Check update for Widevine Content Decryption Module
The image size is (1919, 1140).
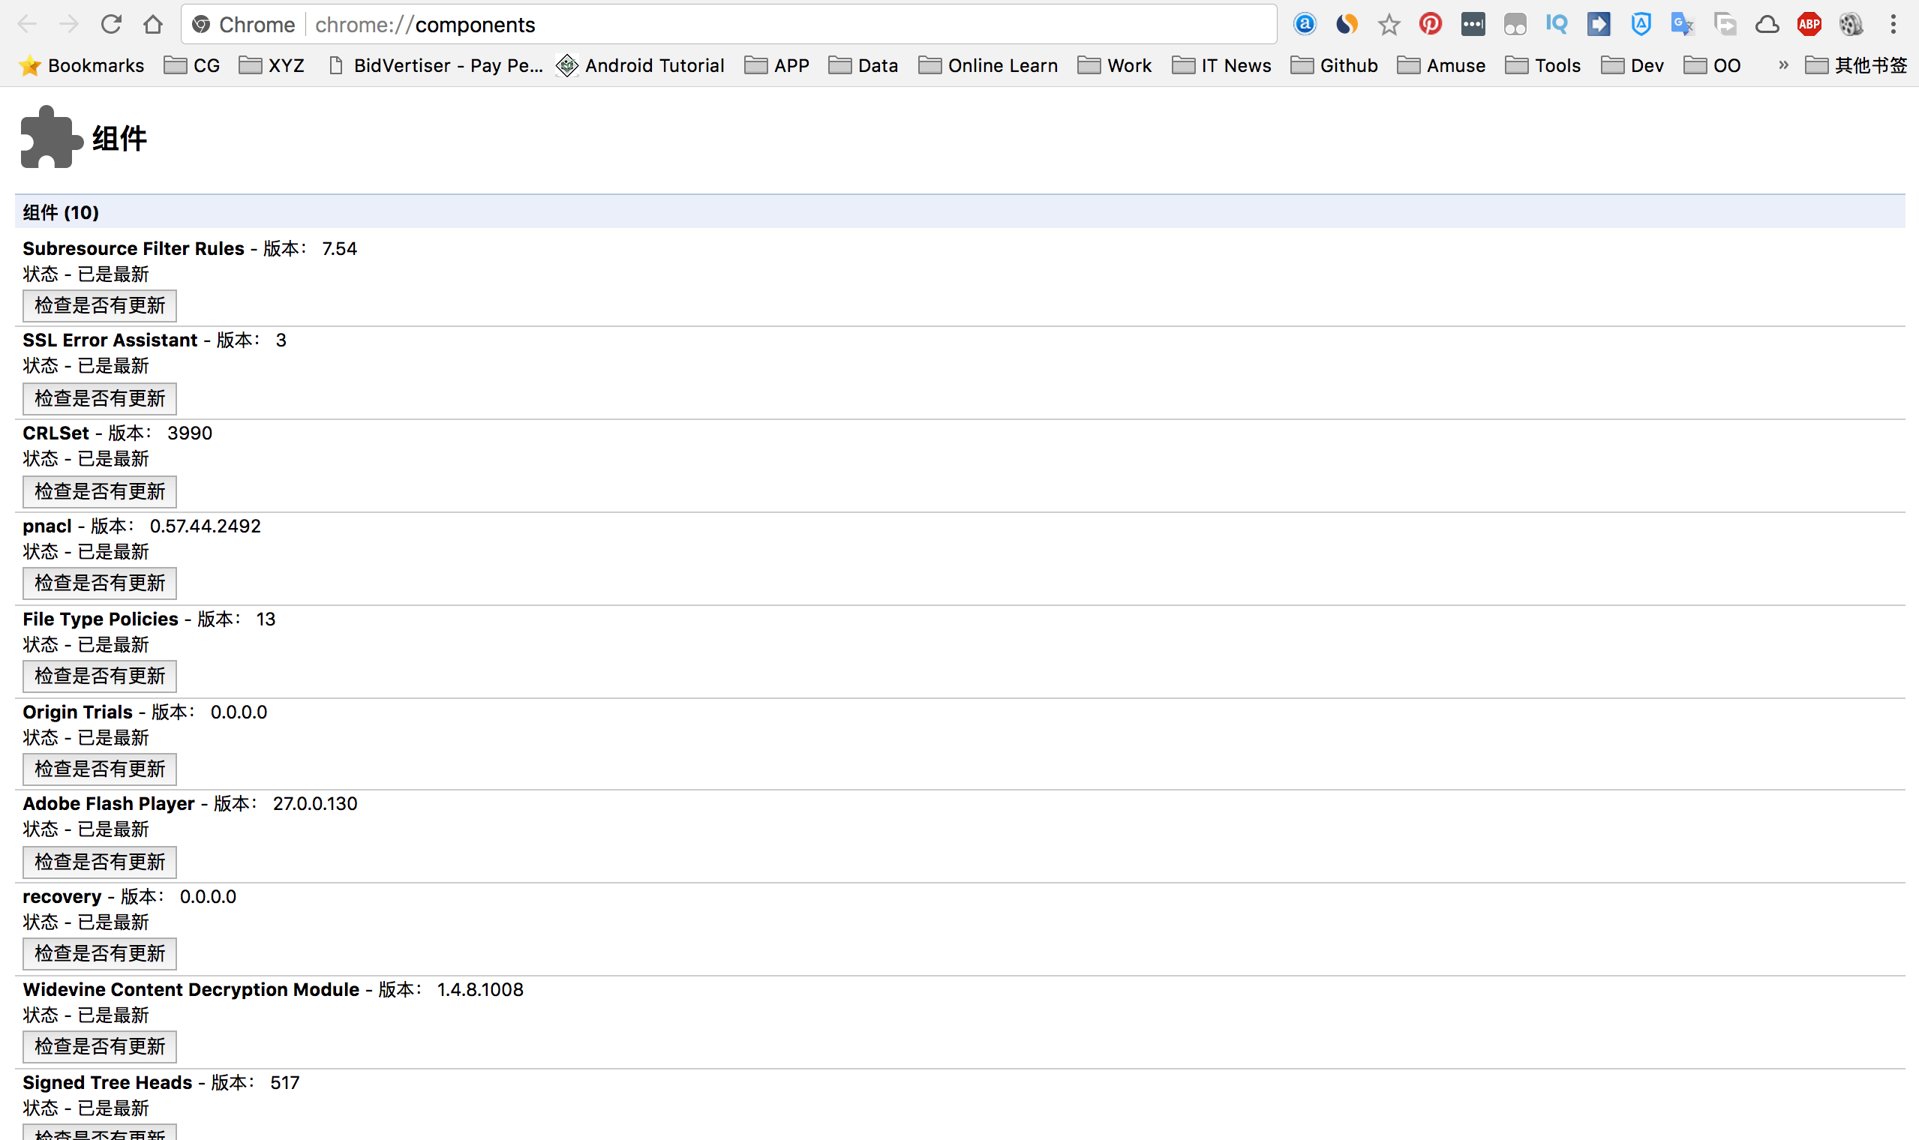[100, 1046]
